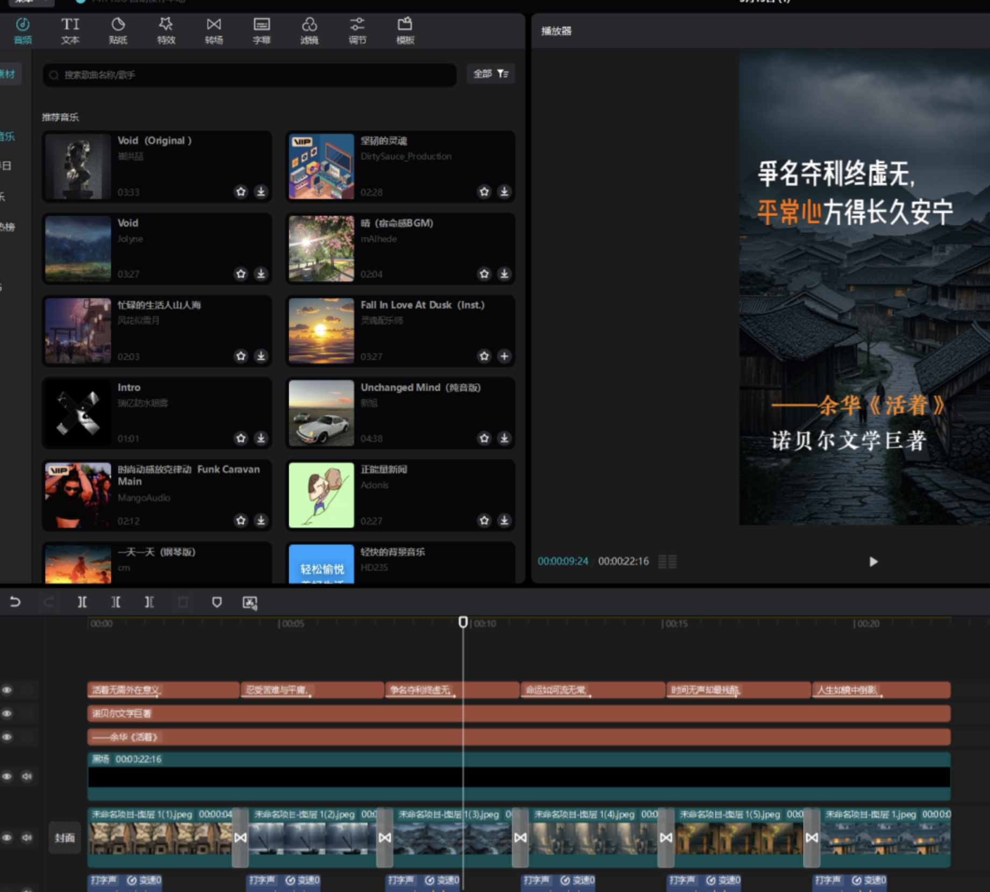Favorite "Unchanged Mind" with its star icon

(x=484, y=438)
